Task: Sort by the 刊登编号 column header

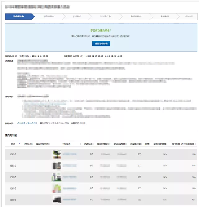Action: click(x=66, y=144)
